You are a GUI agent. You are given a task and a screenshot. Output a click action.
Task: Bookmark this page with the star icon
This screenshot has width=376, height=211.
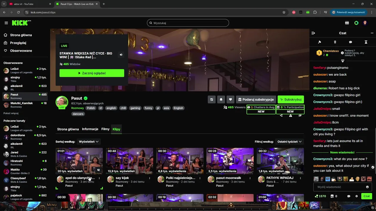tap(284, 12)
